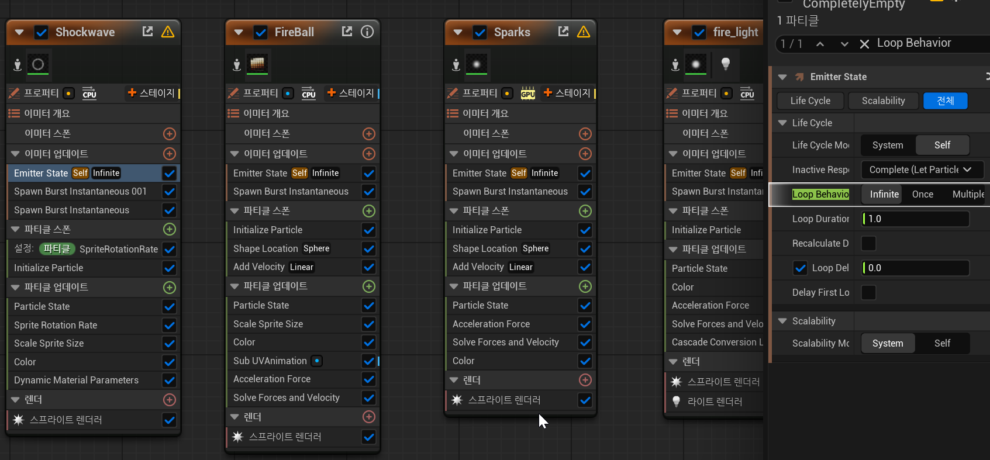Open FireBall emitter pop-out icon
990x460 pixels.
pyautogui.click(x=347, y=32)
